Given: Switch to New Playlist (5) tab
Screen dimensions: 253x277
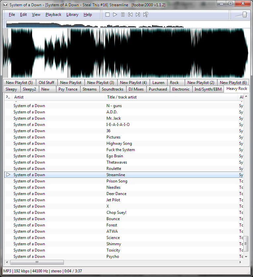Looking at the screenshot, I should point(20,83).
